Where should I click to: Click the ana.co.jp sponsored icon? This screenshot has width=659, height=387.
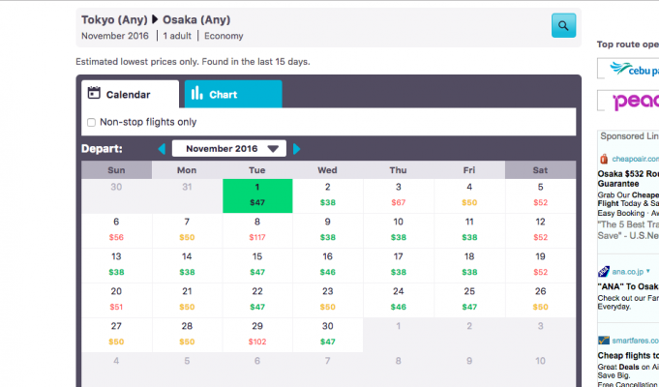[x=604, y=272]
